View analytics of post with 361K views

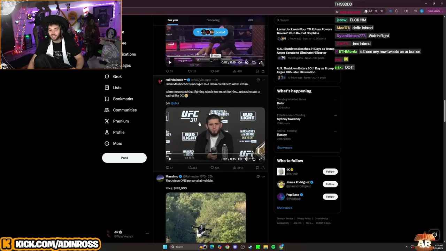pos(238,168)
